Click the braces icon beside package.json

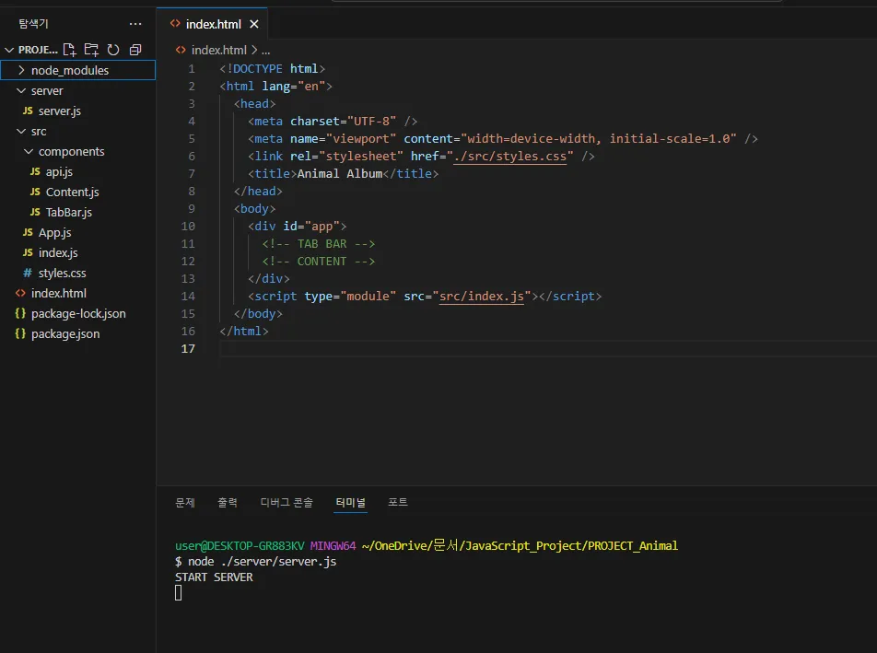(20, 333)
